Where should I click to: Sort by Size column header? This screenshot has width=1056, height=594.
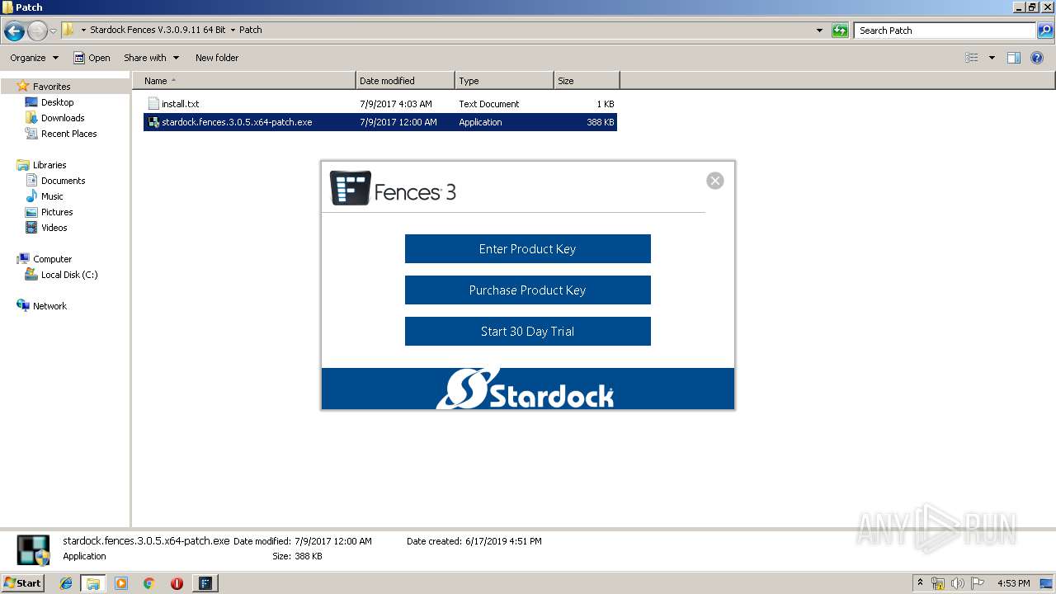[x=587, y=81]
